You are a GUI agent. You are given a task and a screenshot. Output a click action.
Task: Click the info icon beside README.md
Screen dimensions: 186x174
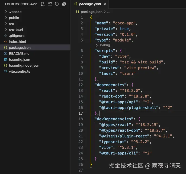(6, 53)
